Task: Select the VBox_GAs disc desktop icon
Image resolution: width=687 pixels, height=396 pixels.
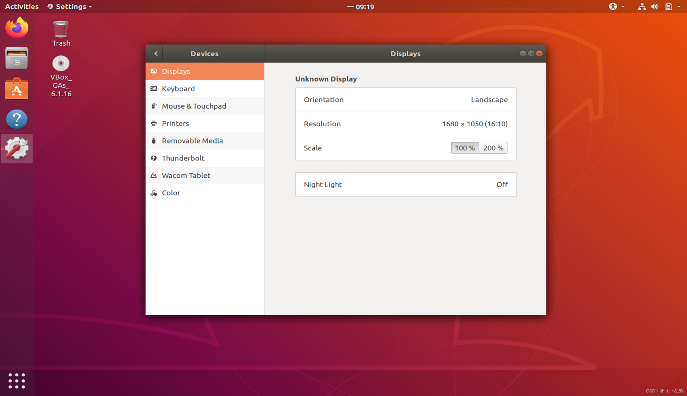Action: click(61, 76)
